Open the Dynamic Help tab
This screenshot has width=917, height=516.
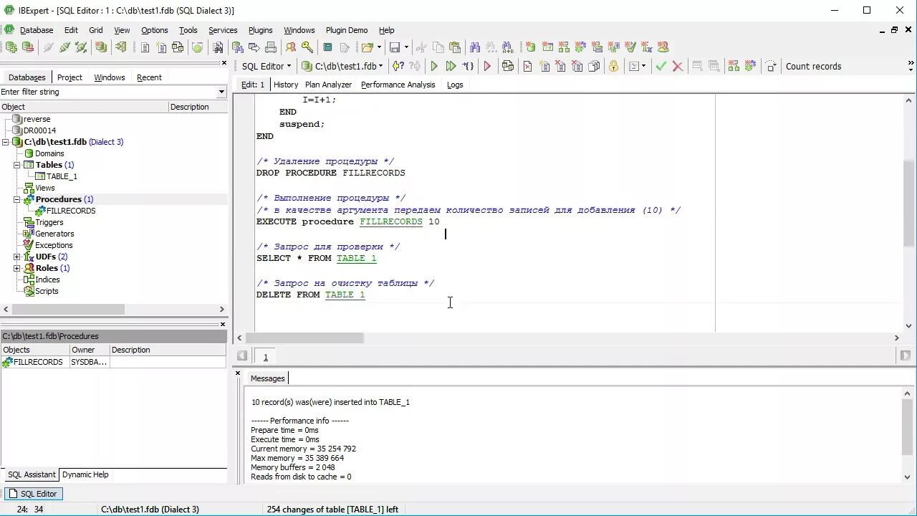click(x=85, y=474)
